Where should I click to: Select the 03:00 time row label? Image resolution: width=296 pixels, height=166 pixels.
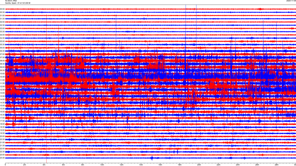(2, 28)
